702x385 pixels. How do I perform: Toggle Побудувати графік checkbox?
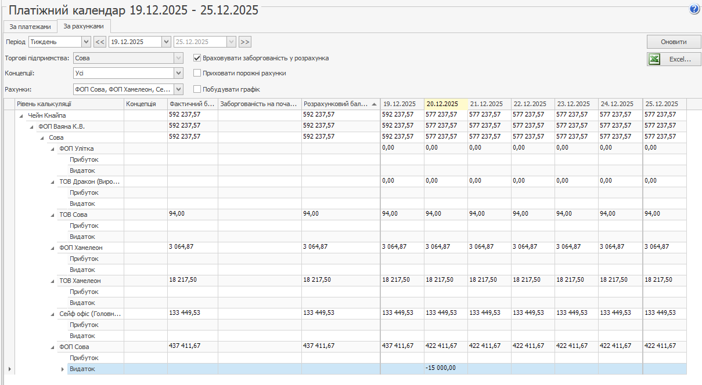[x=197, y=89]
